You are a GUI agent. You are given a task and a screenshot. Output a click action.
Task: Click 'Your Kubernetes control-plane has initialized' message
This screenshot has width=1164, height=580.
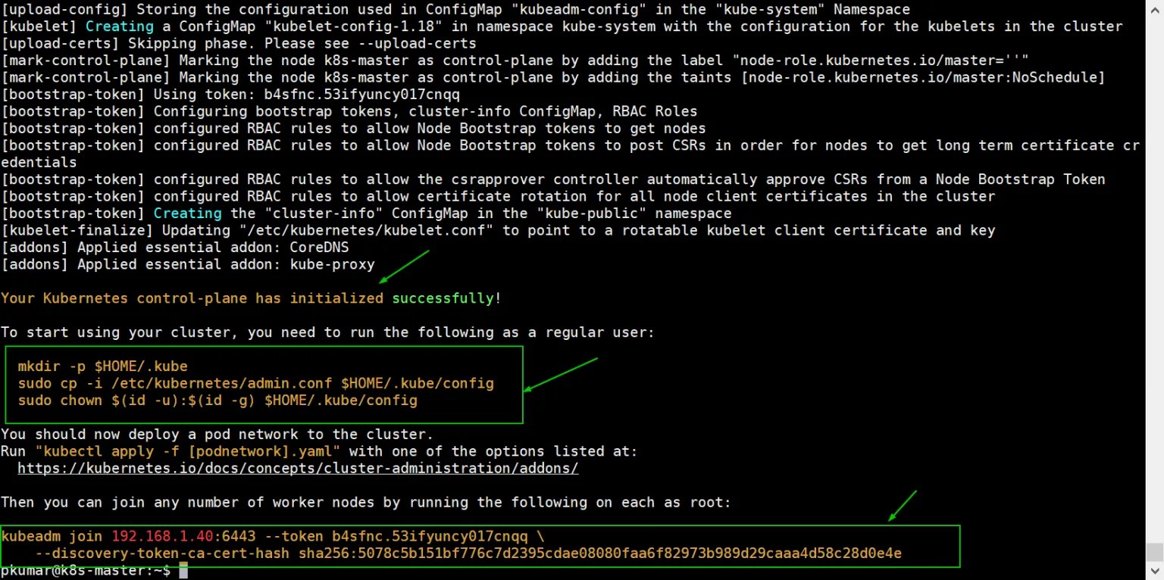pos(251,298)
